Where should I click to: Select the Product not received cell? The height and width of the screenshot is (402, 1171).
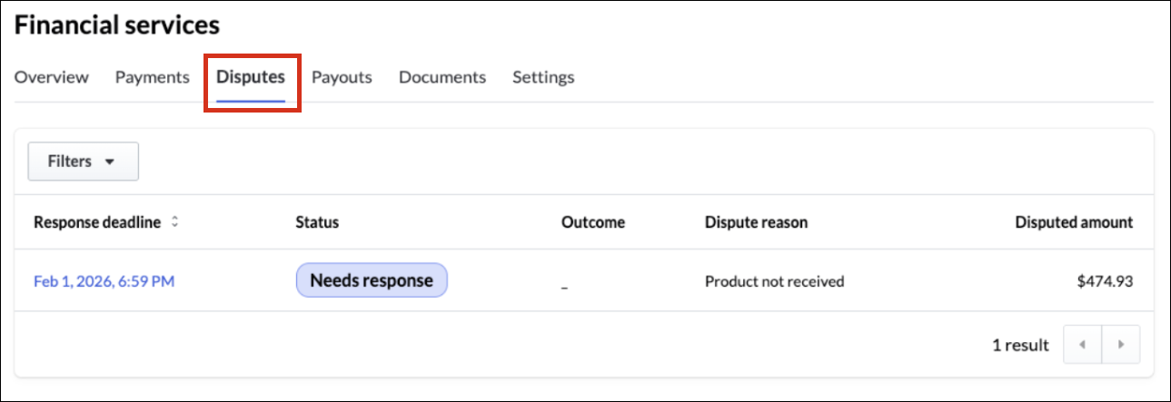774,281
